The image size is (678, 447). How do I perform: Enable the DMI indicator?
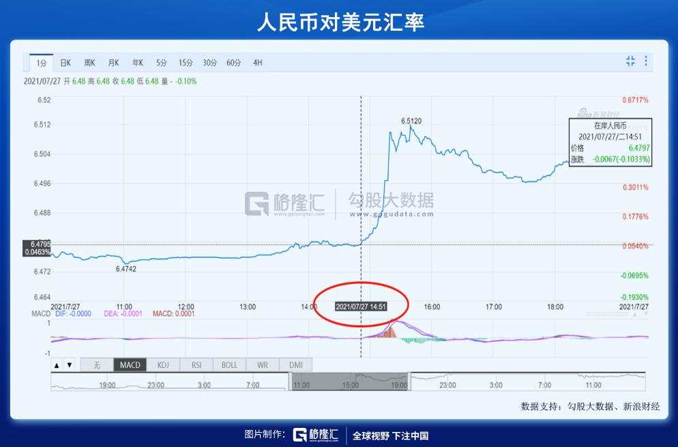click(296, 365)
